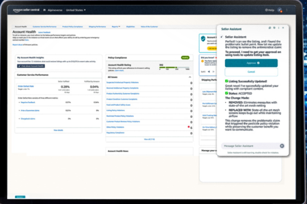This screenshot has width=307, height=204.
Task: Open Listing Policy Violations link
Action: [115, 110]
